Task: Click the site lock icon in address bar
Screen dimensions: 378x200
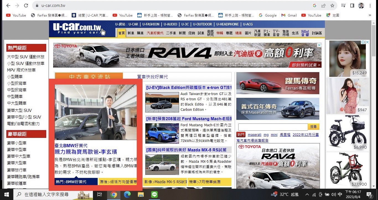Action: tap(37, 6)
